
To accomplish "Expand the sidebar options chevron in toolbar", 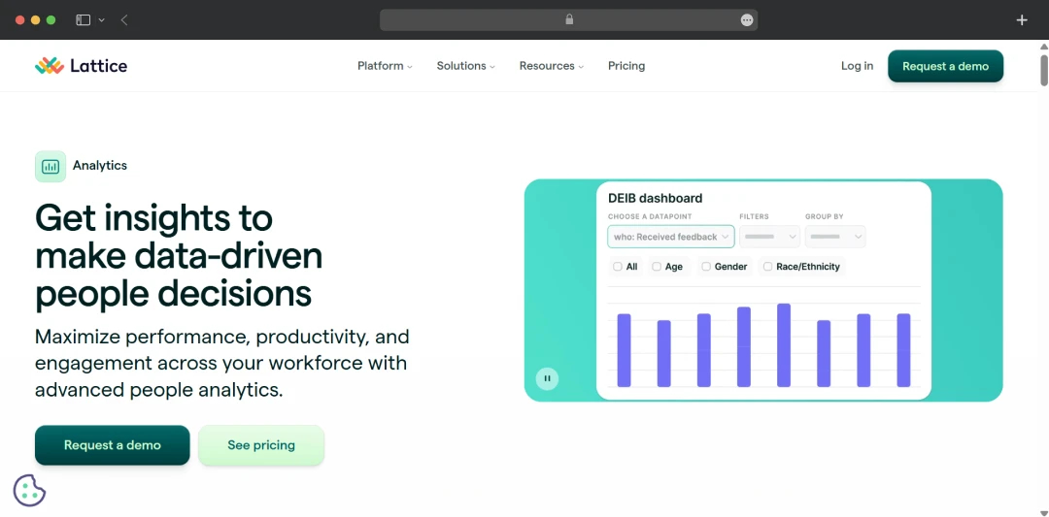I will 102,20.
